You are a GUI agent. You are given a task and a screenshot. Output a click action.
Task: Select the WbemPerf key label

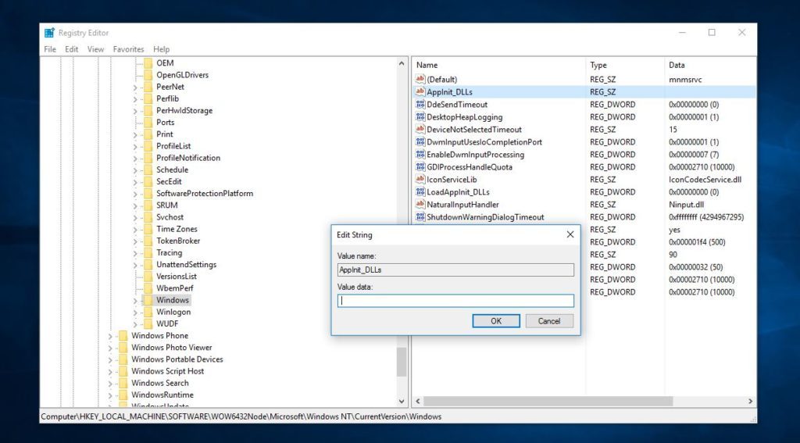[x=174, y=288]
